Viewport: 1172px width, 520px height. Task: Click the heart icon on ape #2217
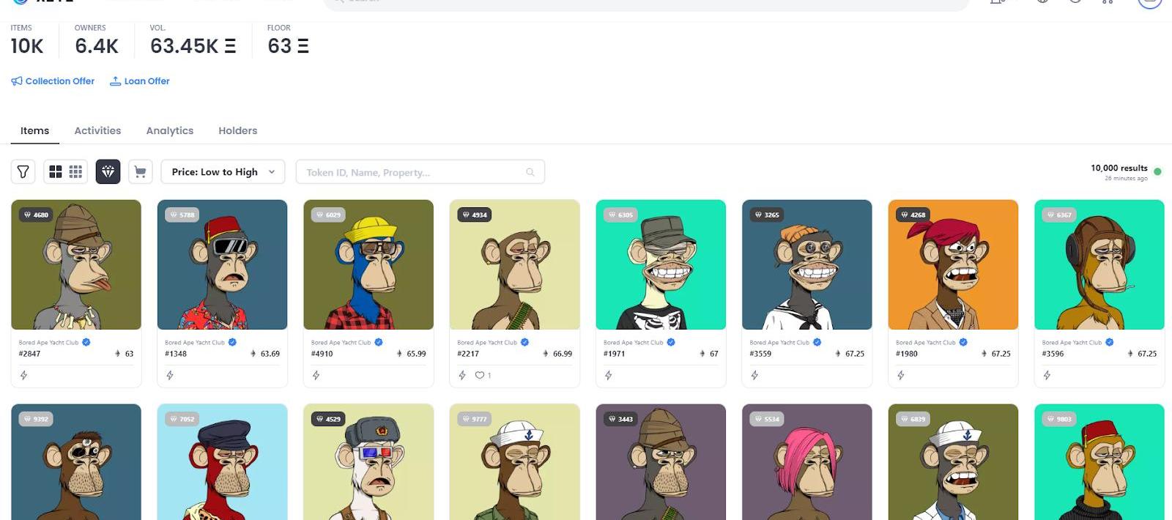[480, 375]
